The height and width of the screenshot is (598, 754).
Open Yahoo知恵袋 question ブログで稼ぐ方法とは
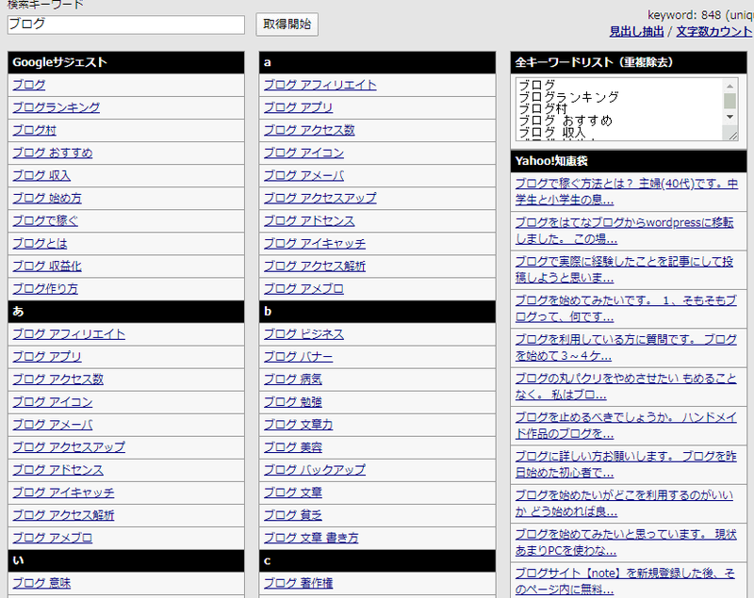[627, 192]
